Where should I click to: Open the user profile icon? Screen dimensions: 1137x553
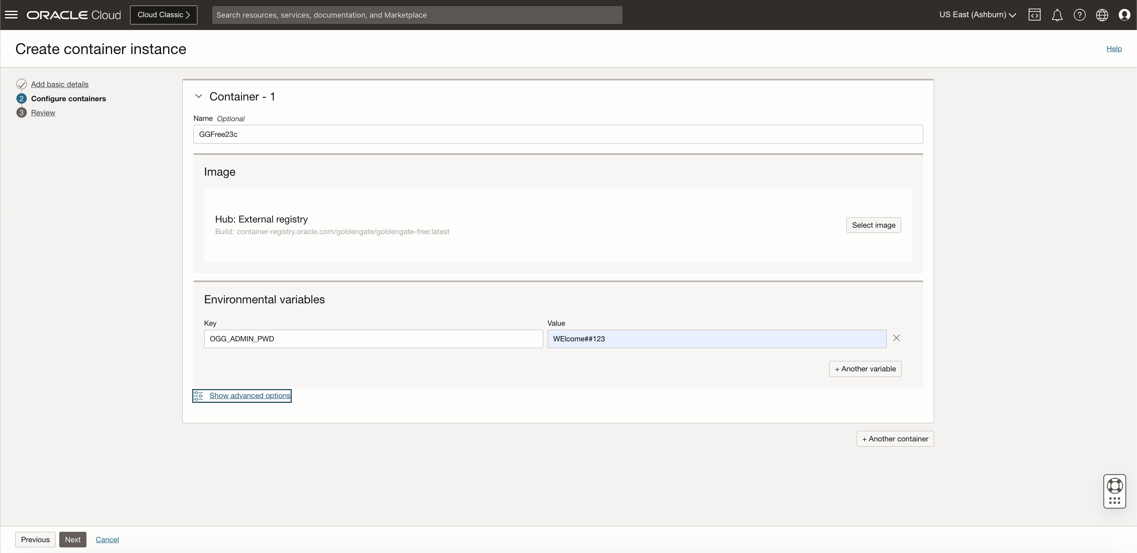tap(1124, 14)
